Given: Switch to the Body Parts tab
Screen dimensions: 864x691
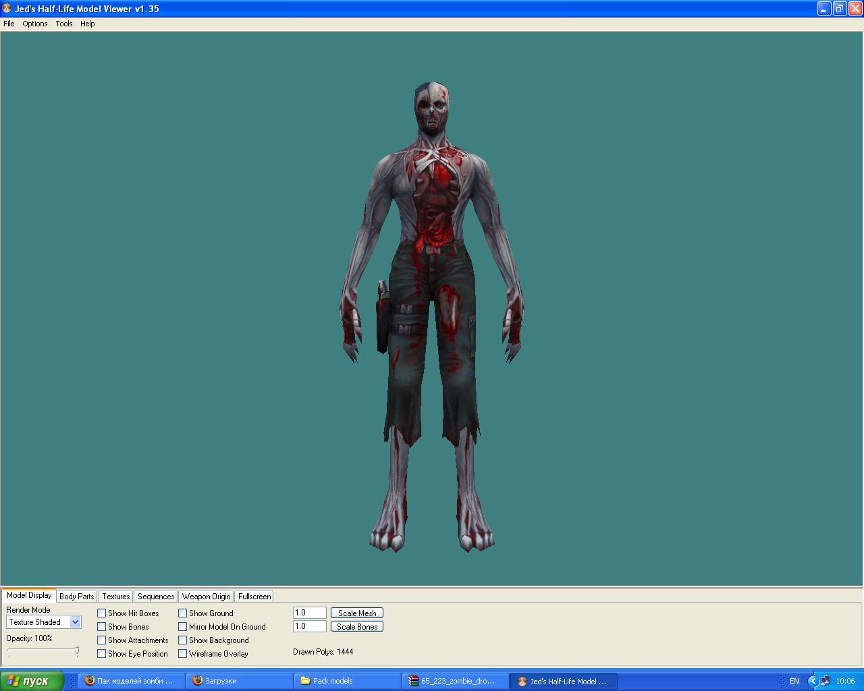Looking at the screenshot, I should pos(77,597).
